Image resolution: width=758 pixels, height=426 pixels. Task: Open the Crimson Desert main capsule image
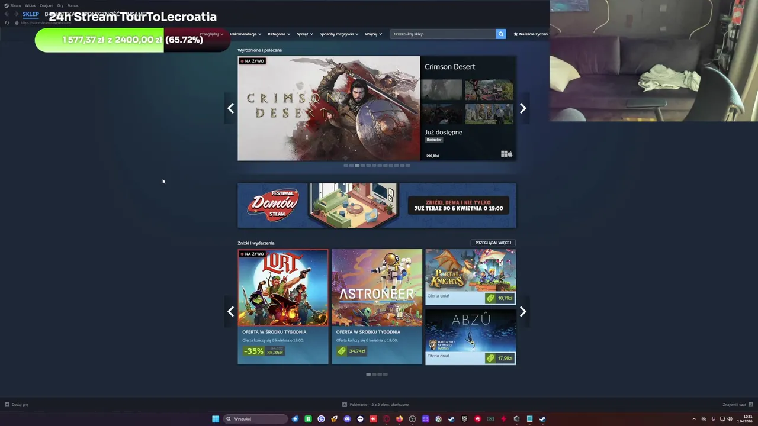[x=329, y=108]
